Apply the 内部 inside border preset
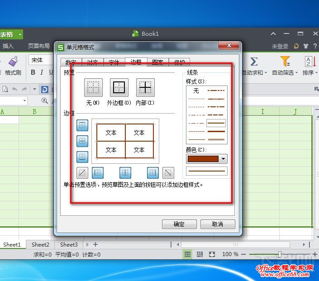This screenshot has height=281, width=319. [x=145, y=88]
